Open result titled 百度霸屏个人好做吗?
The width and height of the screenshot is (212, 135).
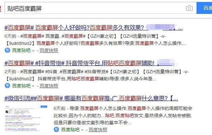(x=94, y=28)
